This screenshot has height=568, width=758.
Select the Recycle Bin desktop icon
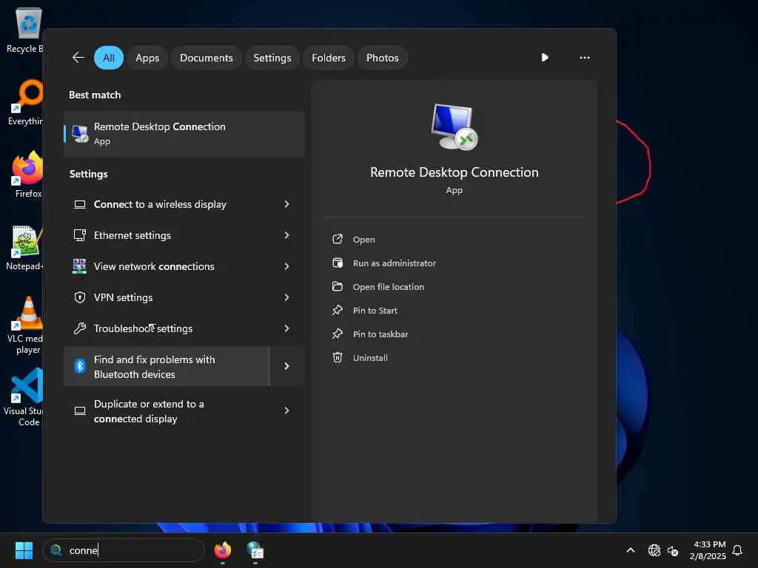tap(26, 30)
